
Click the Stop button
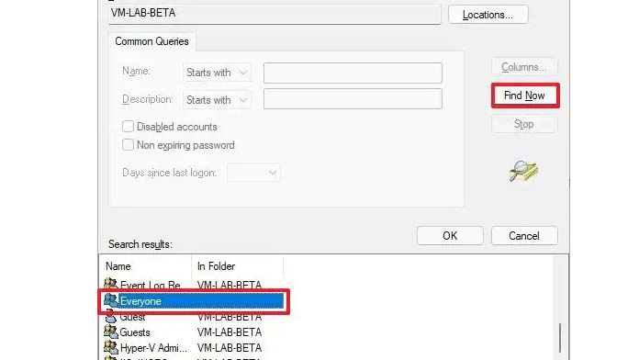click(x=524, y=124)
